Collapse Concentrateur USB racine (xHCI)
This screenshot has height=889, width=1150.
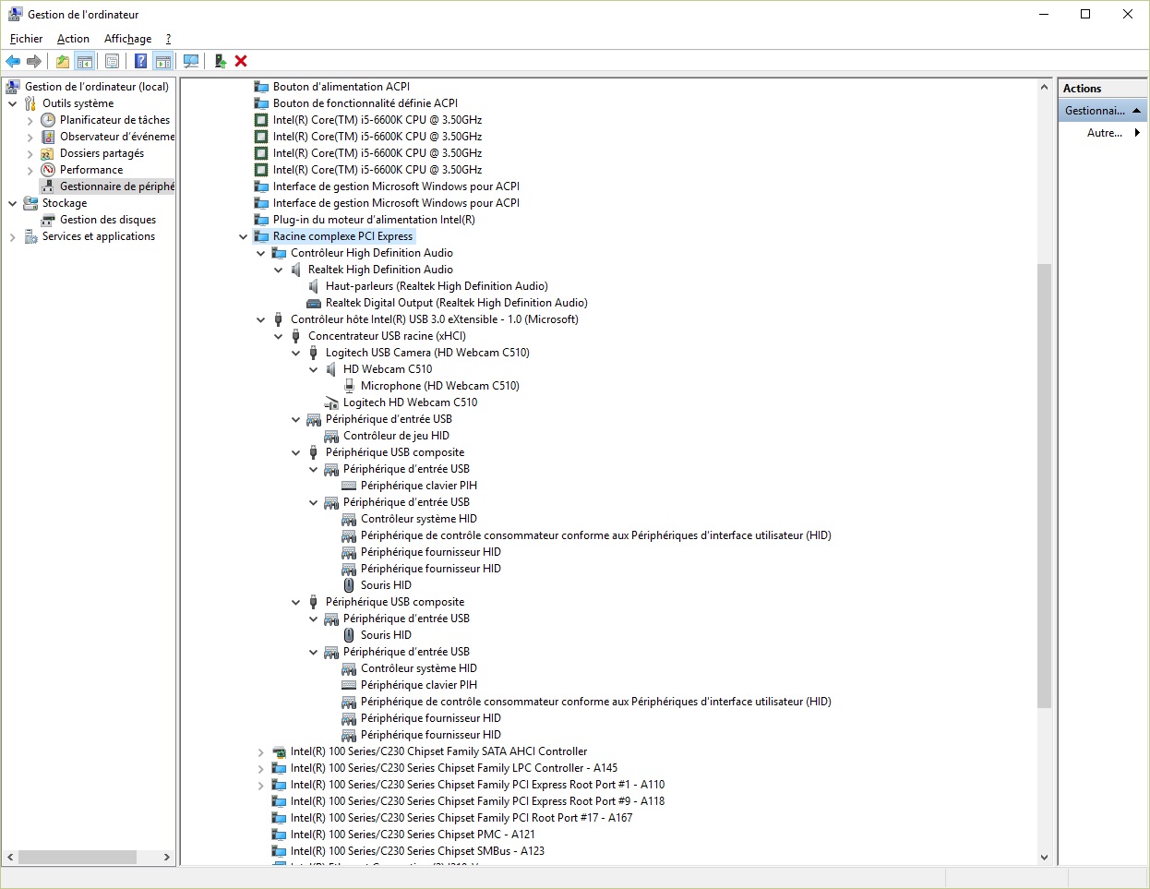[279, 336]
